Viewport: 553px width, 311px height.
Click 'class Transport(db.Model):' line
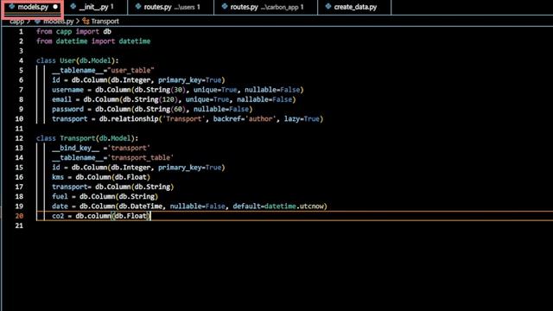(87, 138)
